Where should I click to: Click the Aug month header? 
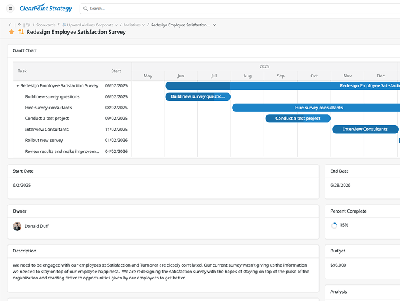(x=247, y=76)
